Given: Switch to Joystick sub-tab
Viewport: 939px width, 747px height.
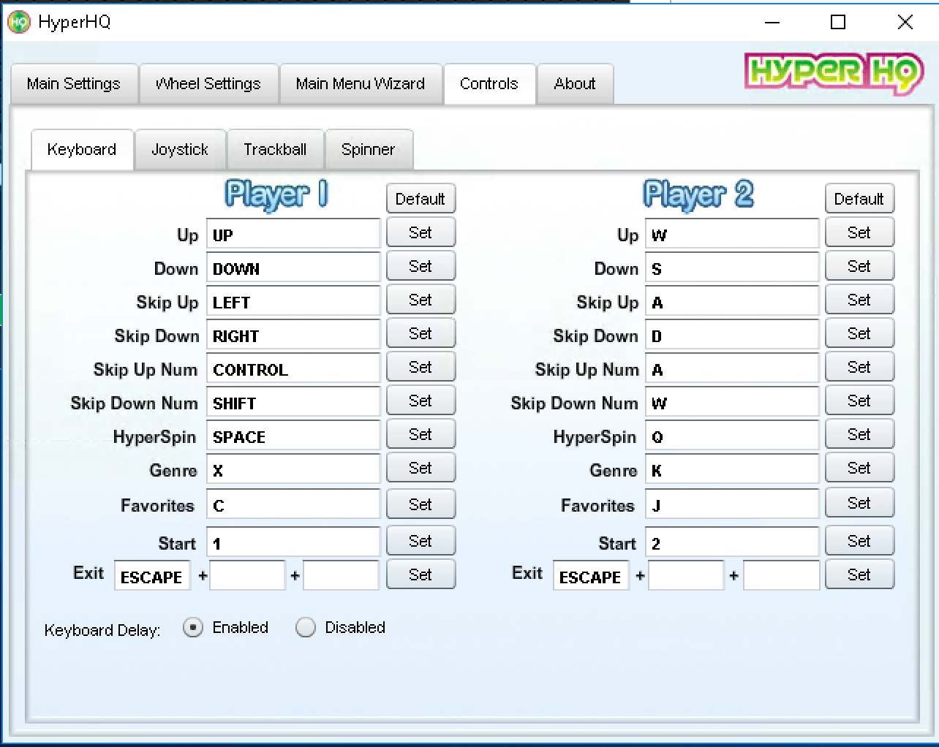Looking at the screenshot, I should [x=180, y=150].
